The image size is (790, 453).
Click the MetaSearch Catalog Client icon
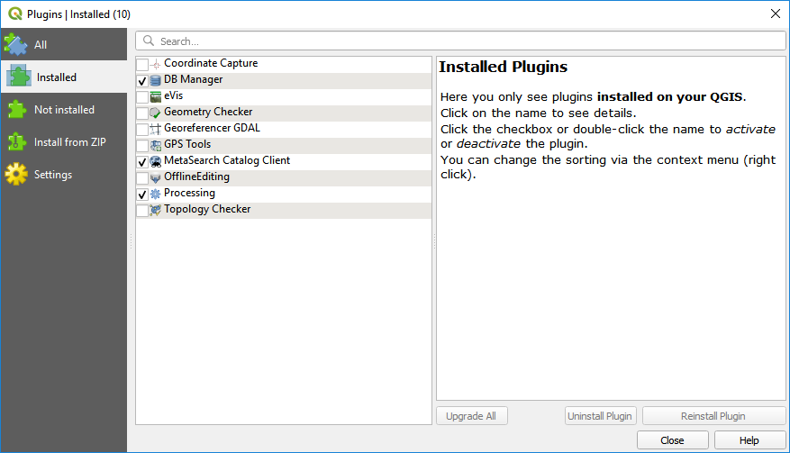(x=156, y=161)
